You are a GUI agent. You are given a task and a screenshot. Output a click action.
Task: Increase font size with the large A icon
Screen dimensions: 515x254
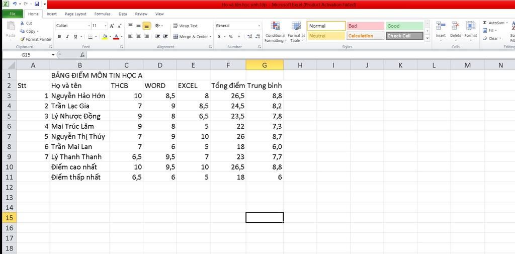[112, 26]
